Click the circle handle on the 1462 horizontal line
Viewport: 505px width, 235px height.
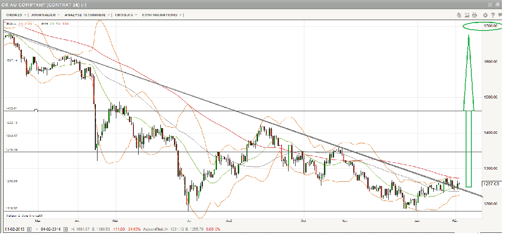click(x=36, y=111)
